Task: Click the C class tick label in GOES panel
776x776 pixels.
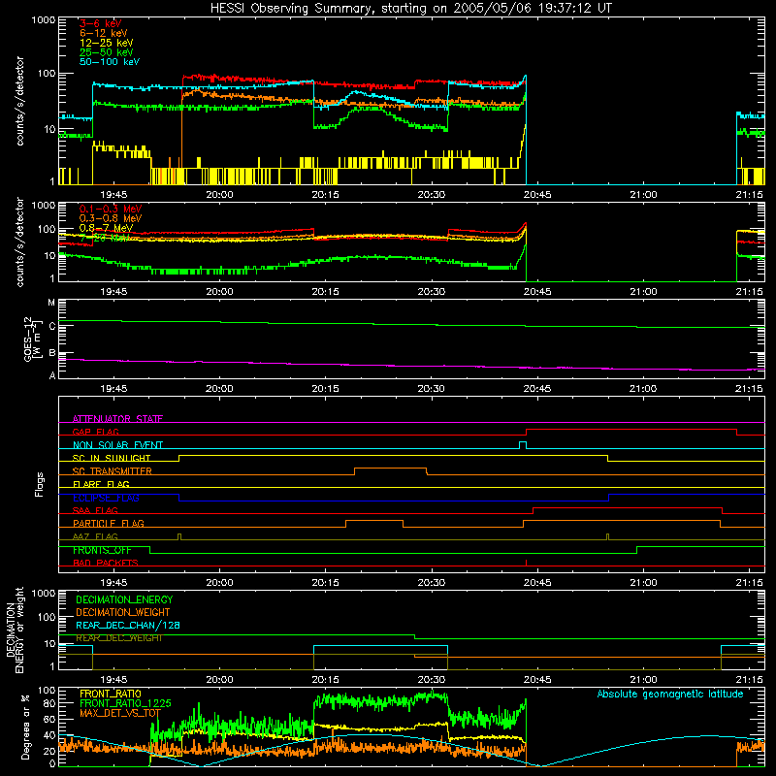Action: coord(52,326)
